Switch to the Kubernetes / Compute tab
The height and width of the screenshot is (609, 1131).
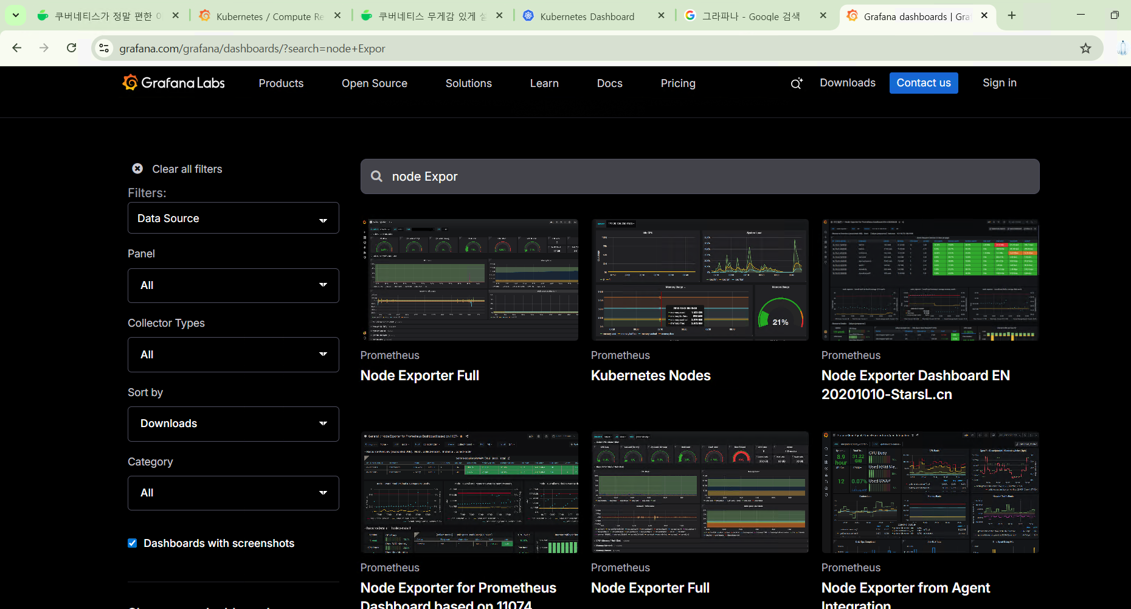tap(269, 16)
